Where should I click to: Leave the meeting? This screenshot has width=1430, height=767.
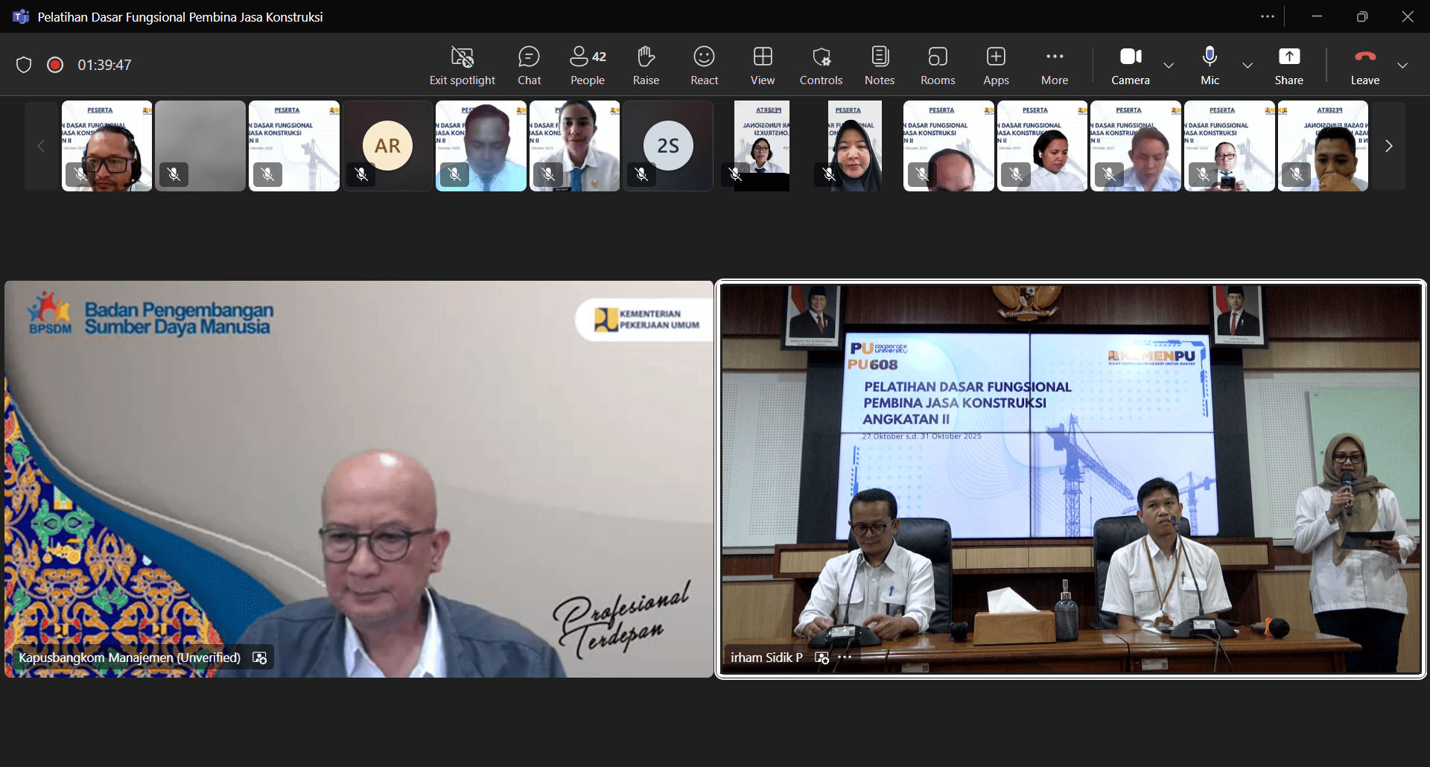(1364, 66)
